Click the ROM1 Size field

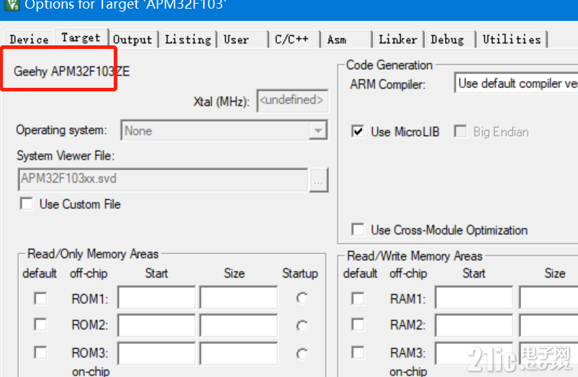(238, 297)
